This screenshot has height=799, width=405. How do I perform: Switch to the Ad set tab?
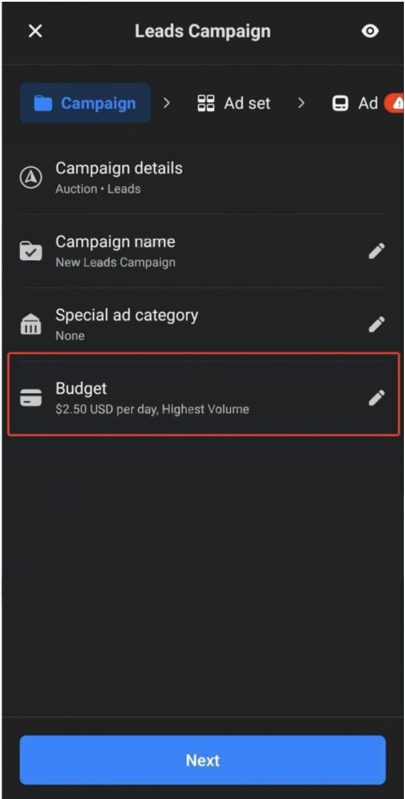[x=234, y=103]
